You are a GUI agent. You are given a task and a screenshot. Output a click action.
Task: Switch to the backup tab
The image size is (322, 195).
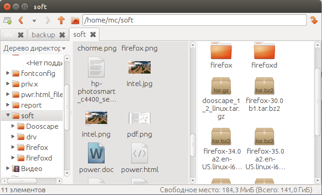43,35
